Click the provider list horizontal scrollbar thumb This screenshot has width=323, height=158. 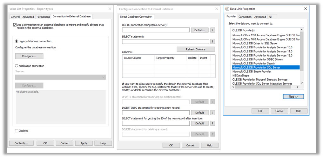(x=263, y=87)
